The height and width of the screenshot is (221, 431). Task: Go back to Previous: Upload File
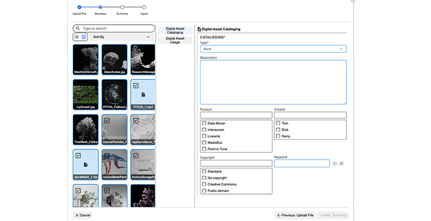[x=294, y=215]
